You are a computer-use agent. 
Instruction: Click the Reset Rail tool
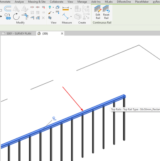point(106,12)
